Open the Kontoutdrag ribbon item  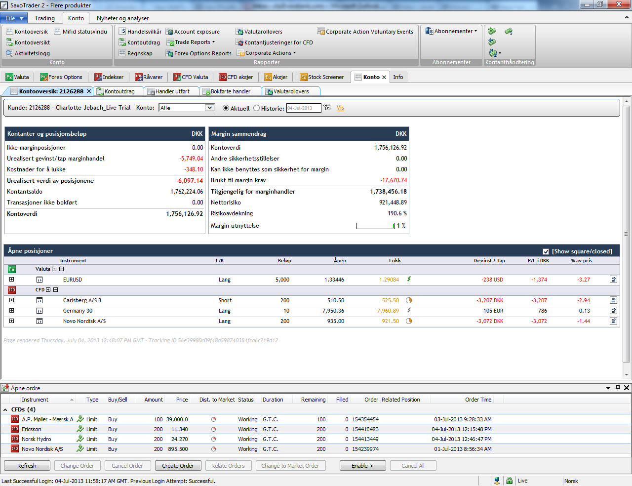(139, 42)
